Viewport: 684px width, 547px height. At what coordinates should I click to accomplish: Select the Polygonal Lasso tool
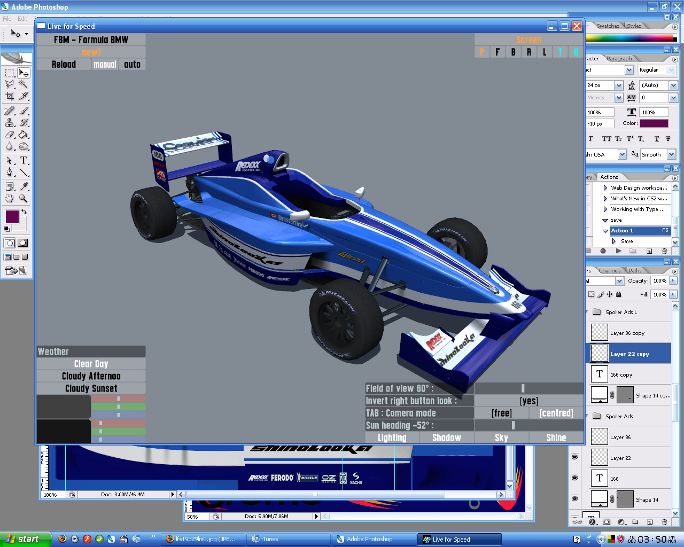pyautogui.click(x=10, y=84)
